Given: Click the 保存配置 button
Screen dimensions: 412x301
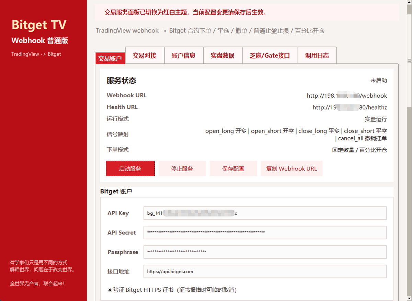Looking at the screenshot, I should (x=233, y=168).
